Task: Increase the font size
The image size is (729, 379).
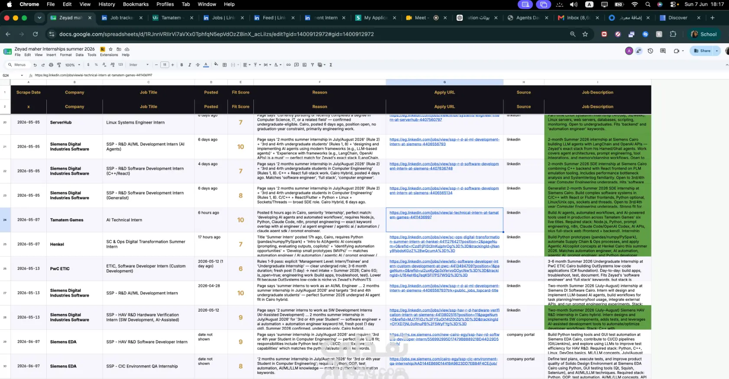Action: (172, 65)
